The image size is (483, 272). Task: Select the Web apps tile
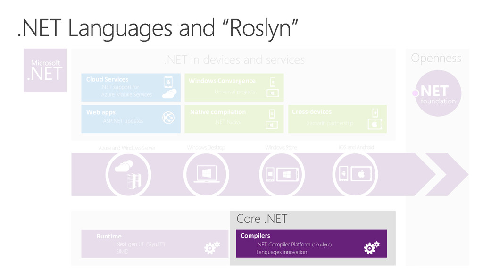[131, 119]
